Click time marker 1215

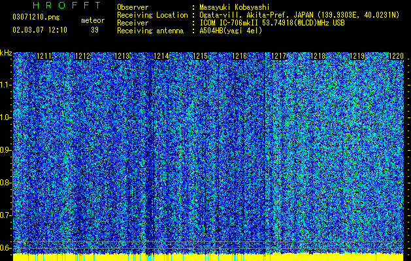coord(200,56)
